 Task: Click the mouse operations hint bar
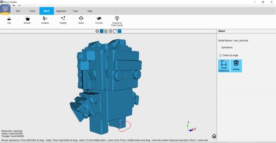(105, 140)
